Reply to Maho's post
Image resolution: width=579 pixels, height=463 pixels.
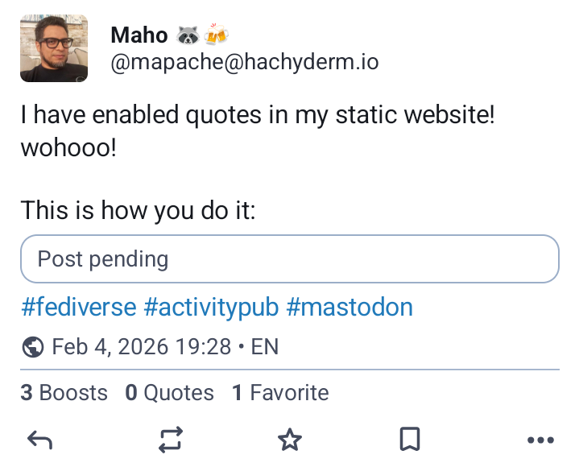pos(39,440)
